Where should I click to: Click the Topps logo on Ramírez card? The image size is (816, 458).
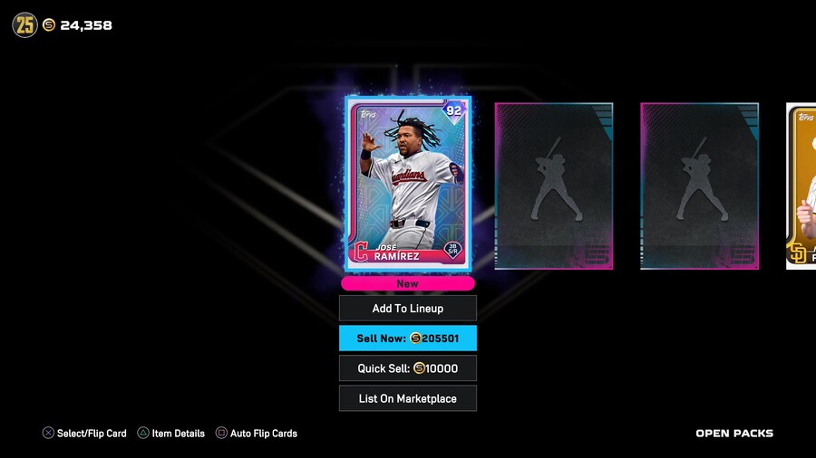(x=369, y=114)
